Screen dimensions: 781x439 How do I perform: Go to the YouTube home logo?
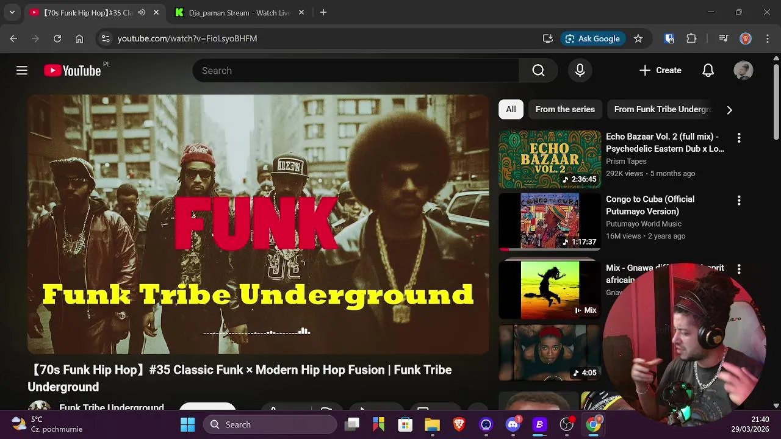73,71
